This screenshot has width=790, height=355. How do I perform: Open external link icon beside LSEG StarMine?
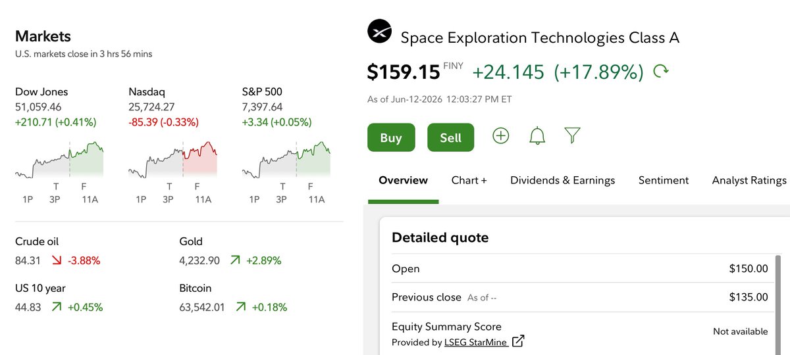(x=519, y=341)
